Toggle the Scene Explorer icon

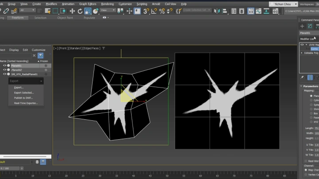coord(234,11)
